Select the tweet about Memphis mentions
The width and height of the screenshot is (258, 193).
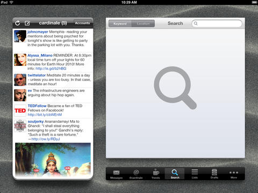click(58, 38)
